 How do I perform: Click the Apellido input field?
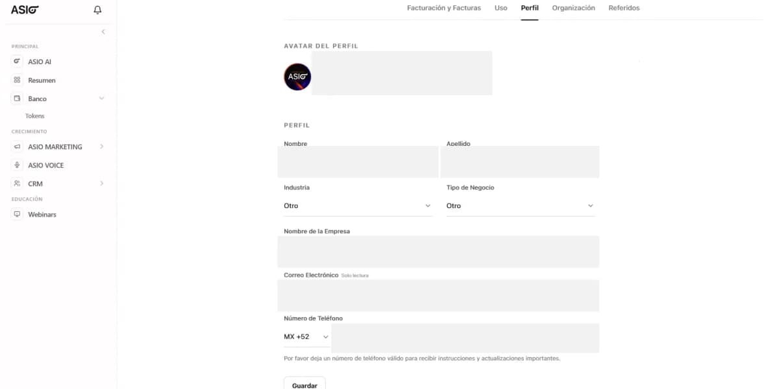tap(520, 161)
